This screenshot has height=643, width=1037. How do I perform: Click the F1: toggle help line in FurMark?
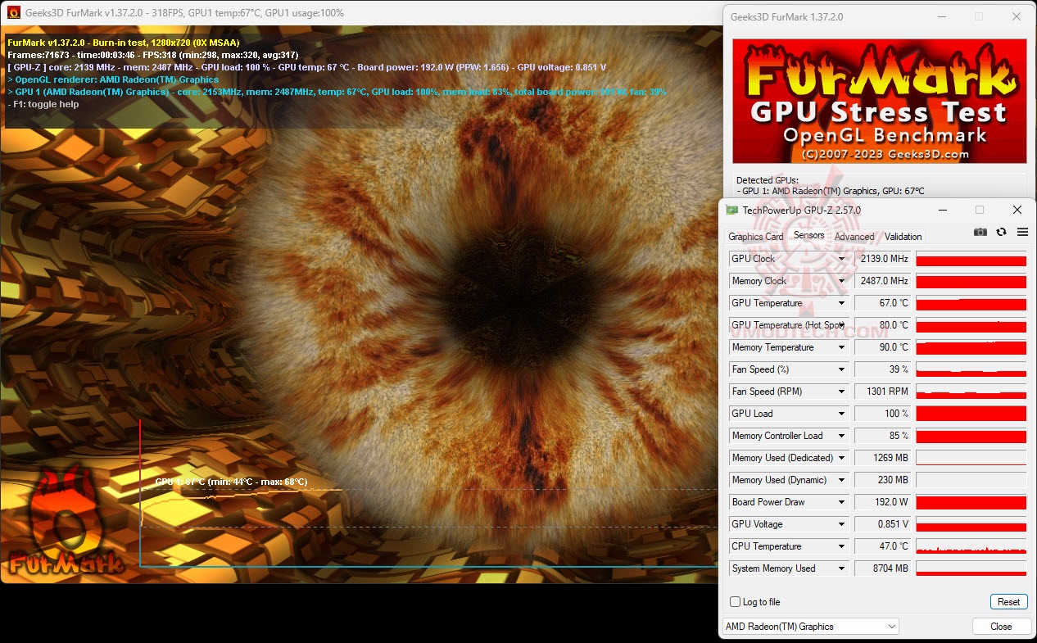(x=43, y=104)
